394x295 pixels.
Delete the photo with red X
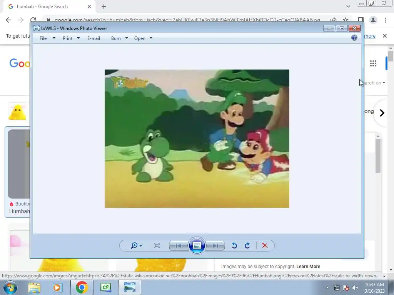pyautogui.click(x=265, y=245)
